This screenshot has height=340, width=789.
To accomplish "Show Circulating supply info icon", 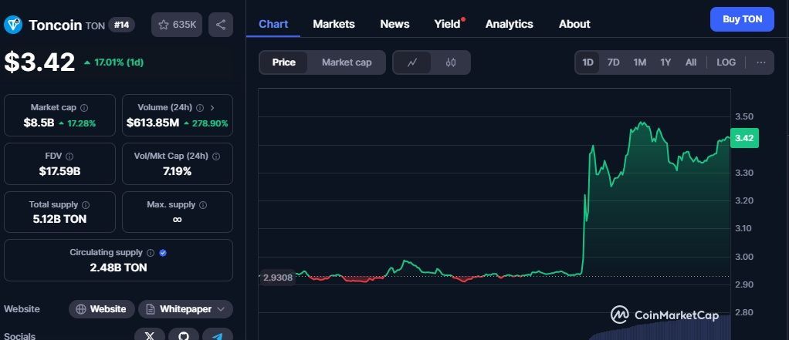I will (x=151, y=253).
